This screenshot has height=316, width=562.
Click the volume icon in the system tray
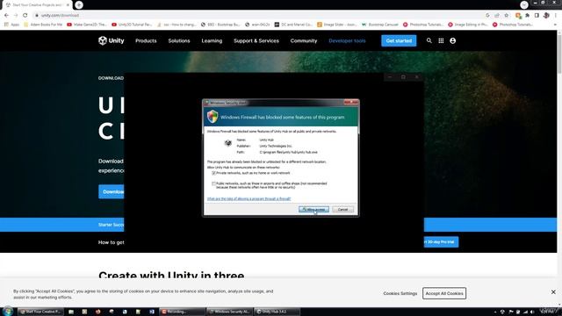pos(532,312)
